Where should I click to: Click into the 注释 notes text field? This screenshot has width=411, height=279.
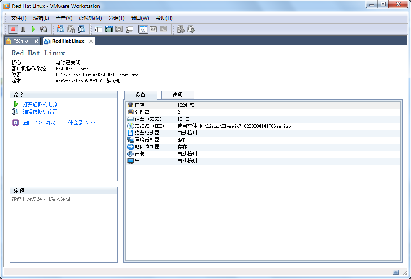pyautogui.click(x=64, y=228)
